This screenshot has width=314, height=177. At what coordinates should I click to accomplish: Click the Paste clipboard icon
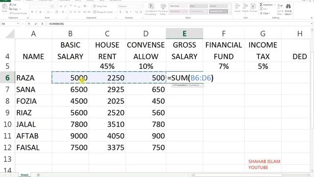click(4, 7)
